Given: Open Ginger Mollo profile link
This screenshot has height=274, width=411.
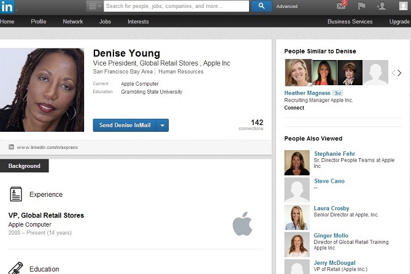Looking at the screenshot, I should tap(331, 235).
